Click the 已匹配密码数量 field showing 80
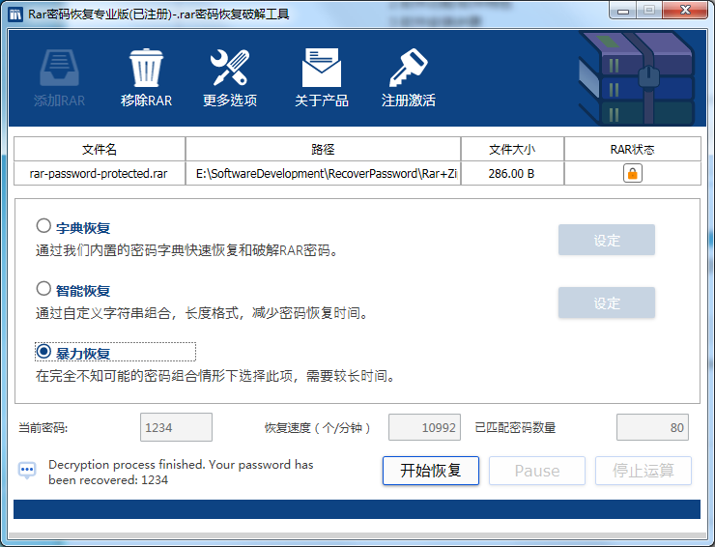This screenshot has width=715, height=547. pyautogui.click(x=652, y=427)
